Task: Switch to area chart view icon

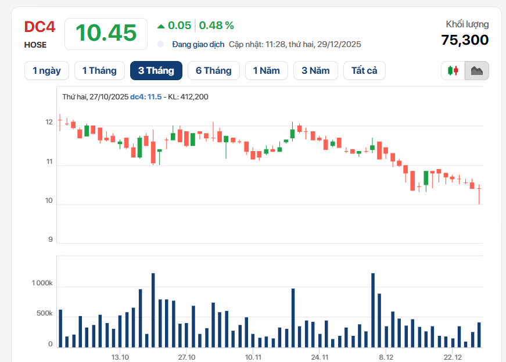Action: point(477,71)
